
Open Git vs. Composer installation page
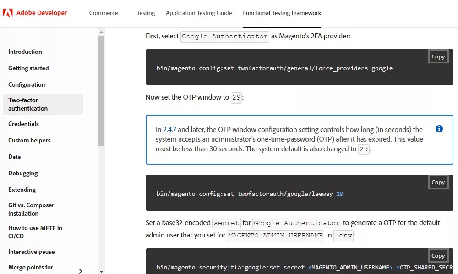click(x=31, y=209)
